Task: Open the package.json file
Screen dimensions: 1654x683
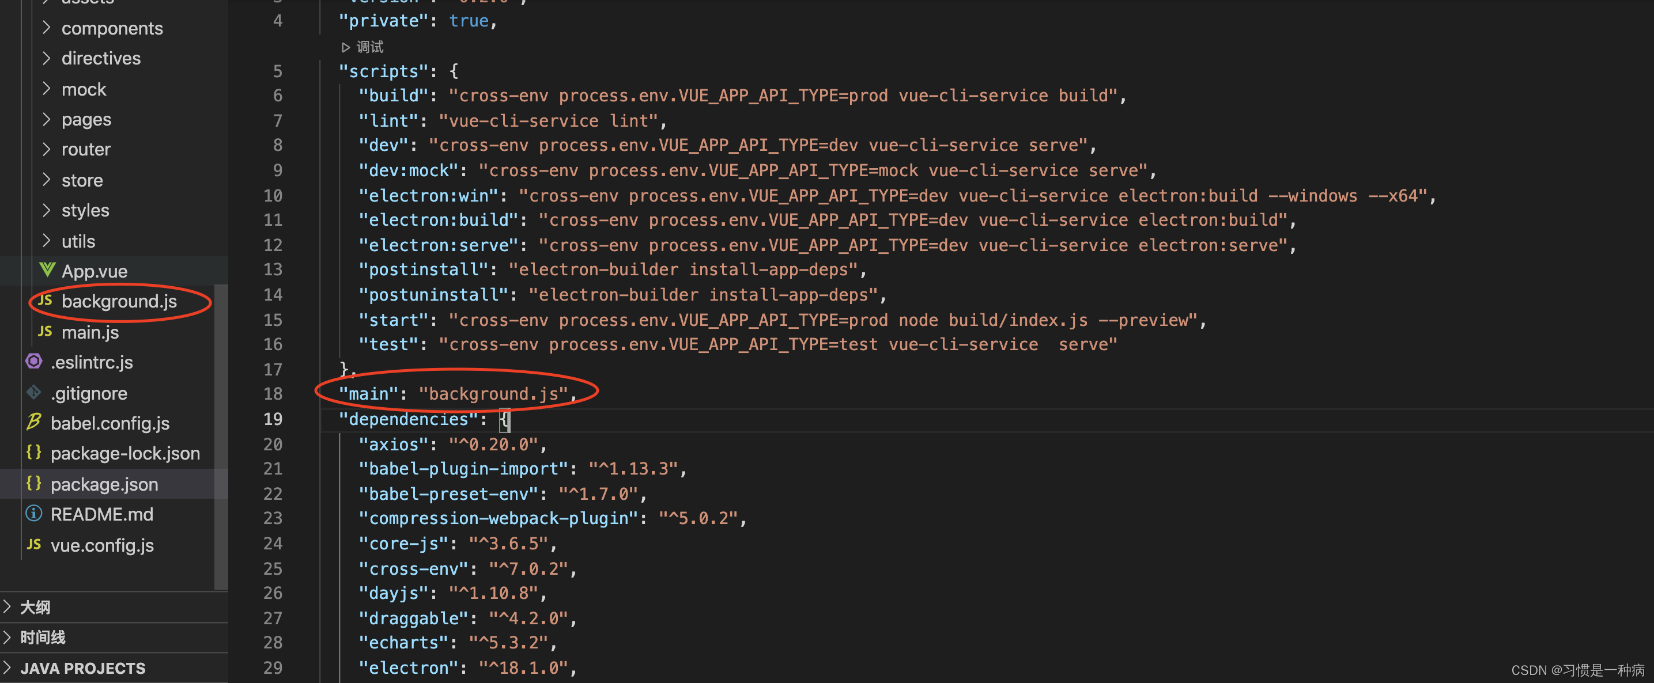Action: point(104,484)
